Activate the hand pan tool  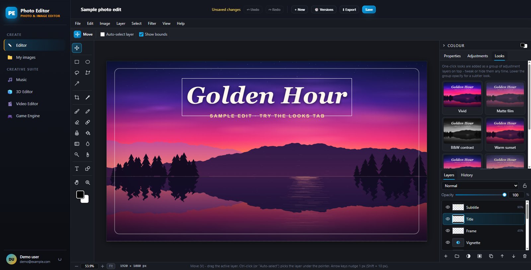77,183
